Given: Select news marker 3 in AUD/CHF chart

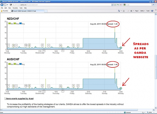Looking at the screenshot, I should pyautogui.click(x=13, y=86).
